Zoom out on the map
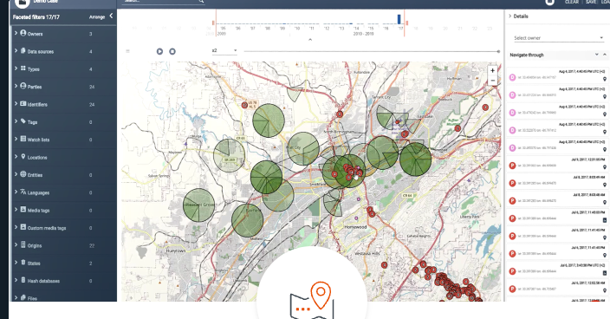The height and width of the screenshot is (319, 610). (x=492, y=81)
